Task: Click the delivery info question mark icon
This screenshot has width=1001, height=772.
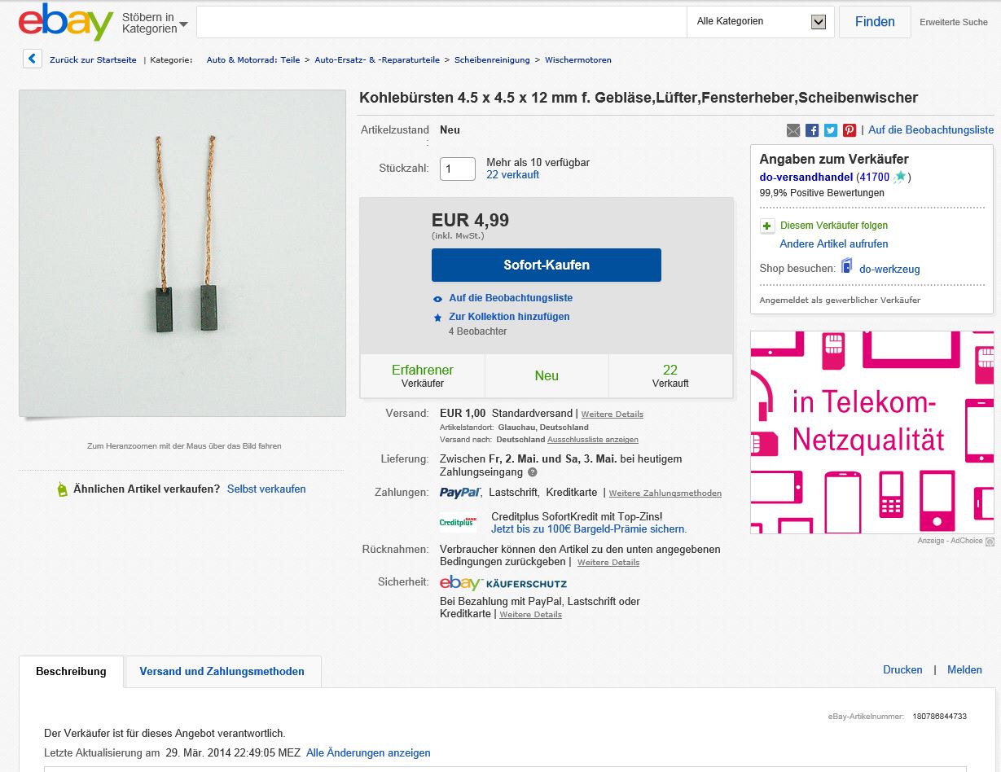Action: pyautogui.click(x=533, y=472)
